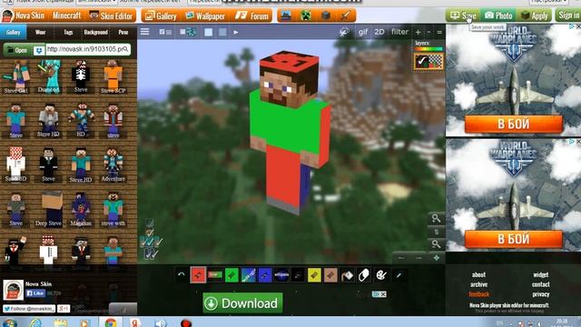Switch to 2D view
This screenshot has height=327, width=581.
pos(379,32)
